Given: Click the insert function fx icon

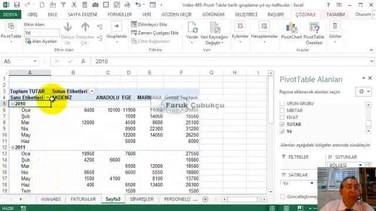Looking at the screenshot, I should pyautogui.click(x=83, y=62).
